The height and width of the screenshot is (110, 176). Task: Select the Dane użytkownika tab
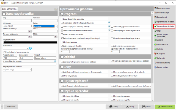click(9, 9)
